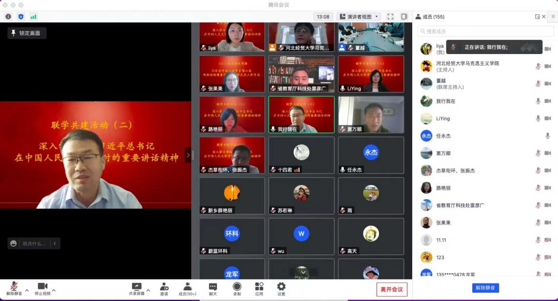Start recording with the 录制 button

(x=237, y=289)
